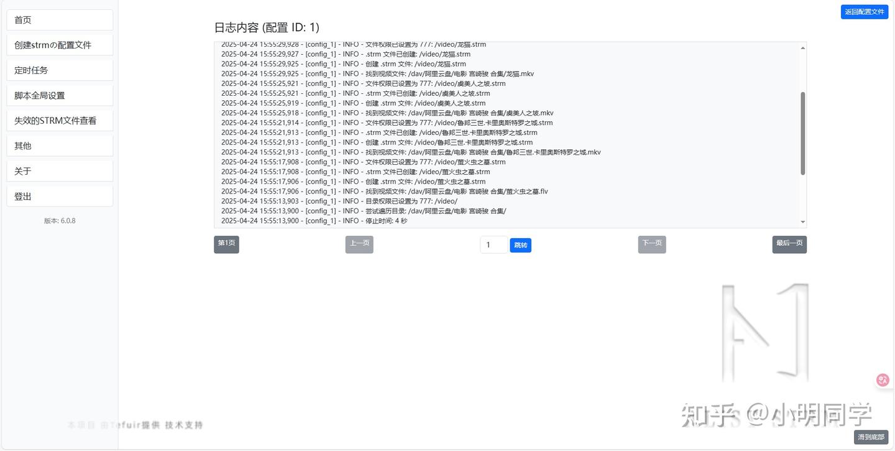Image resolution: width=895 pixels, height=451 pixels.
Task: Click the Tefuir technical support text
Action: (x=135, y=425)
